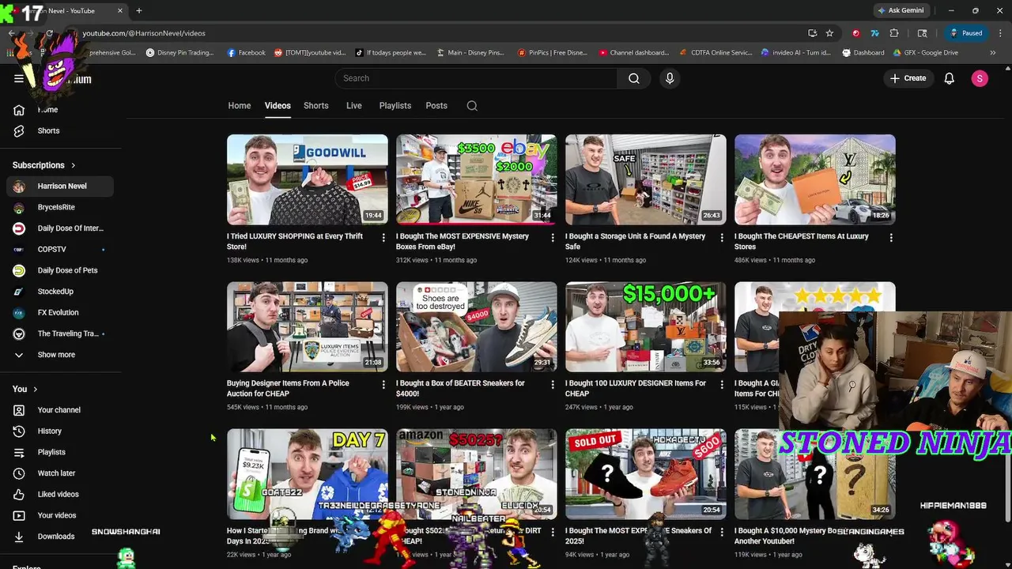1012x569 pixels.
Task: Show more bookmarks overflow chevron
Action: (992, 53)
